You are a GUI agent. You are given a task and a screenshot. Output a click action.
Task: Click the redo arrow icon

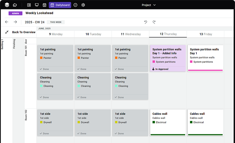154,22
